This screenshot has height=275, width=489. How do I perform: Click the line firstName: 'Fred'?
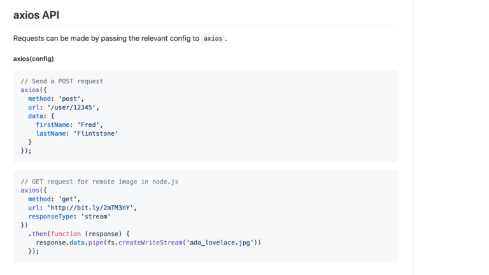point(69,124)
